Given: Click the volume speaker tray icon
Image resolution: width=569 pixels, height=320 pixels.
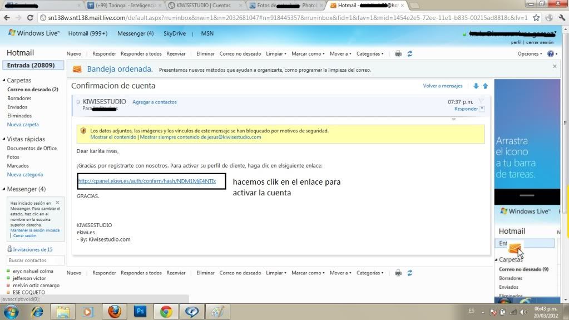Looking at the screenshot, I should 523,312.
